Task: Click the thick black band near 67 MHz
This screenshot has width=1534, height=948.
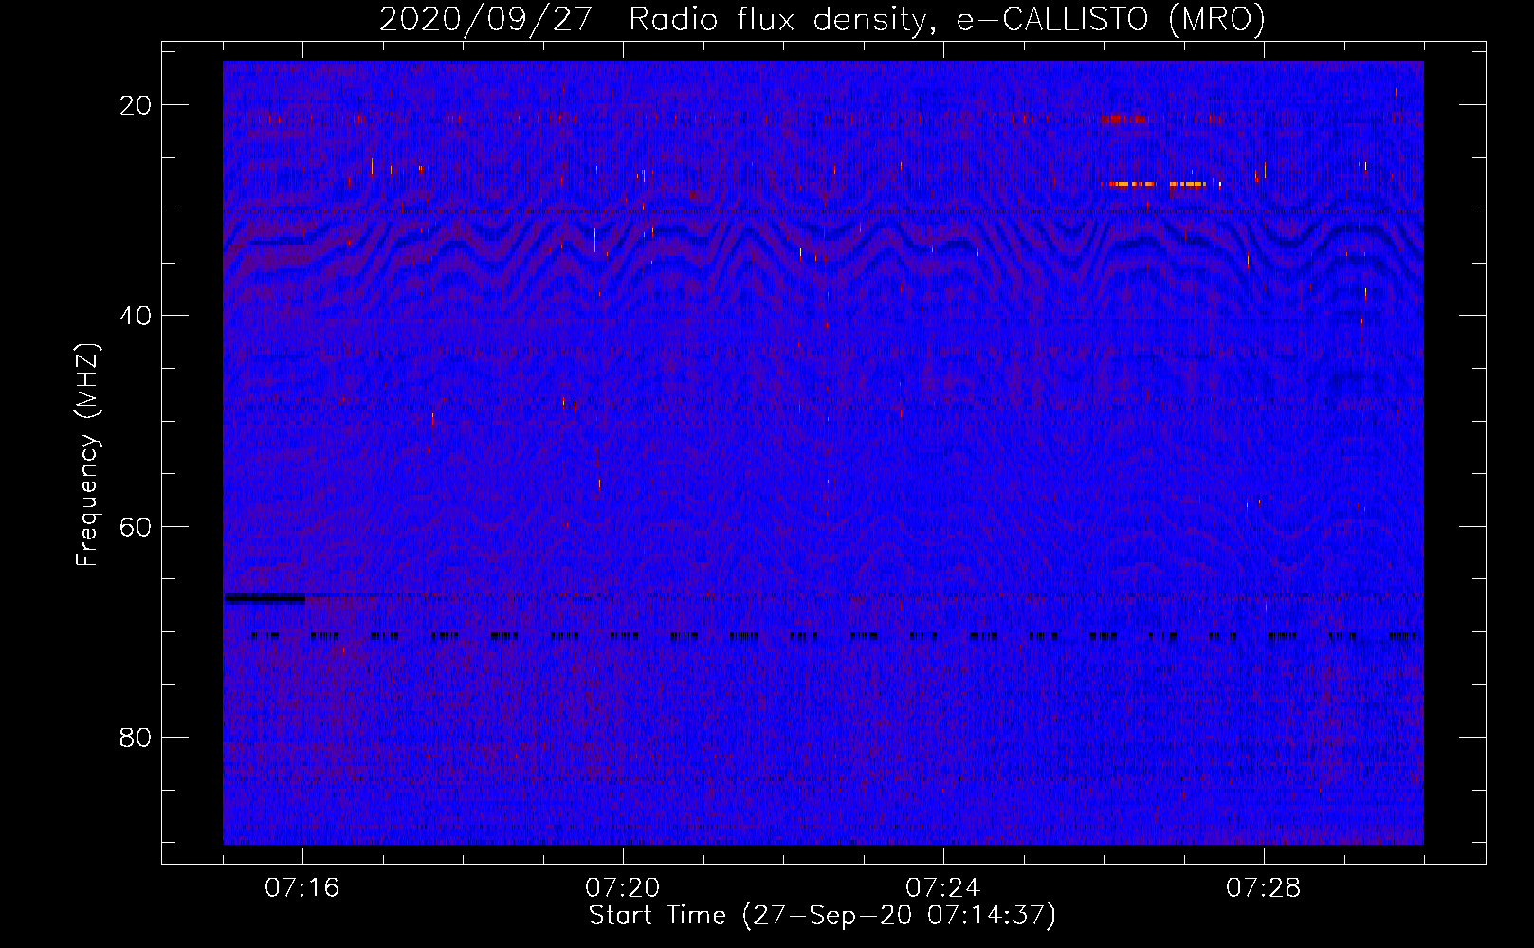Action: [265, 598]
